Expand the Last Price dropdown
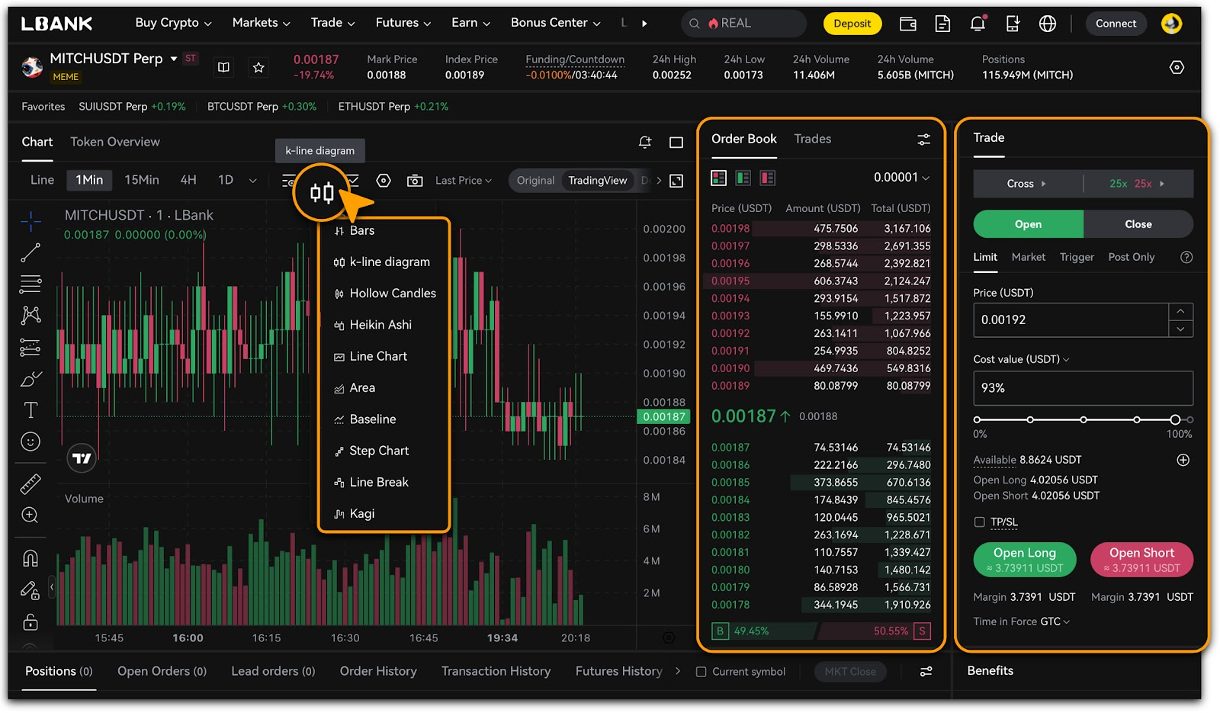 [463, 181]
